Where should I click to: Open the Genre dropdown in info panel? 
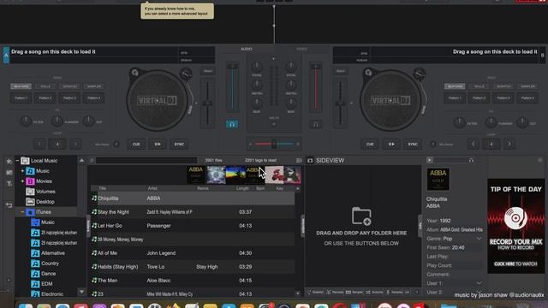(x=479, y=239)
